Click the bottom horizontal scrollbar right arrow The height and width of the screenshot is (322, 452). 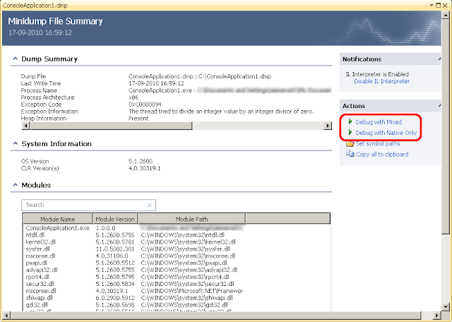436,315
